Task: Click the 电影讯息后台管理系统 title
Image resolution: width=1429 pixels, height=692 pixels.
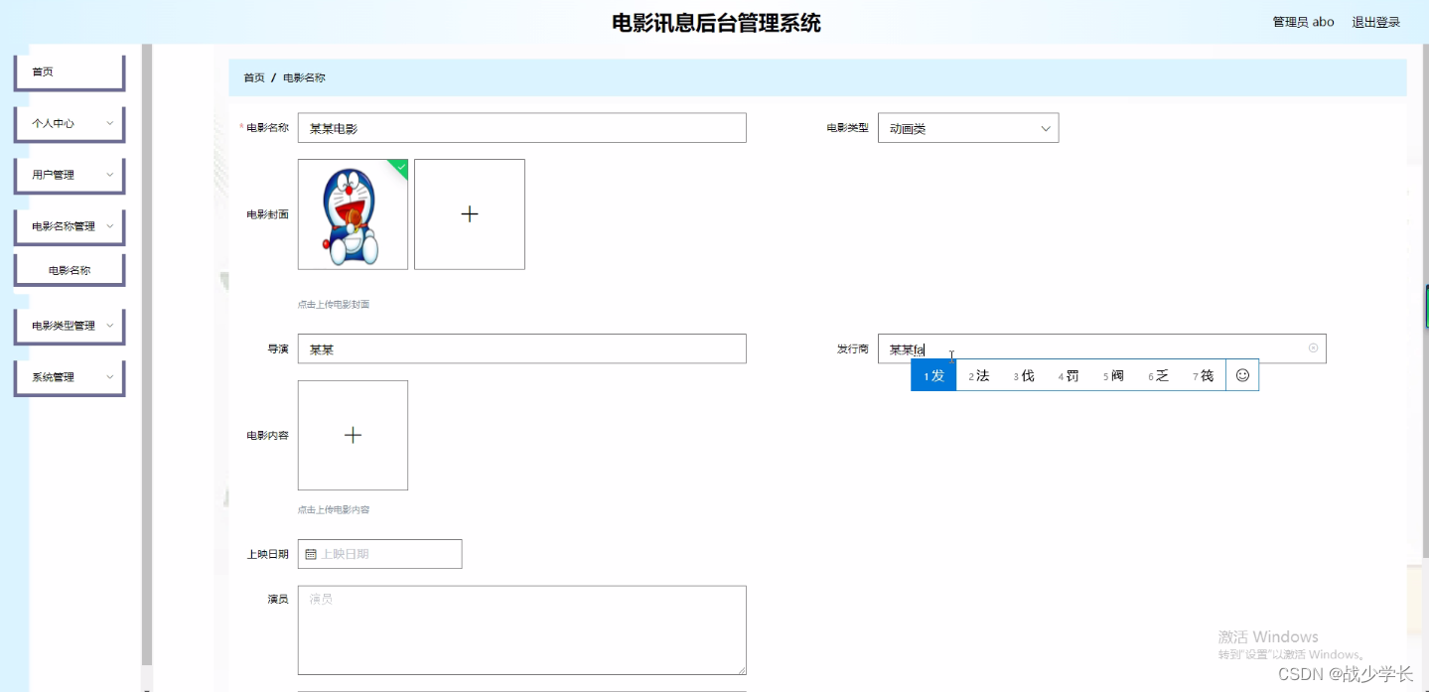Action: click(716, 23)
